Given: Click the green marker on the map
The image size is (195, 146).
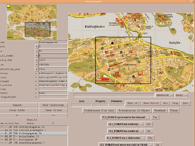Looking at the screenshot, I should (121, 52).
